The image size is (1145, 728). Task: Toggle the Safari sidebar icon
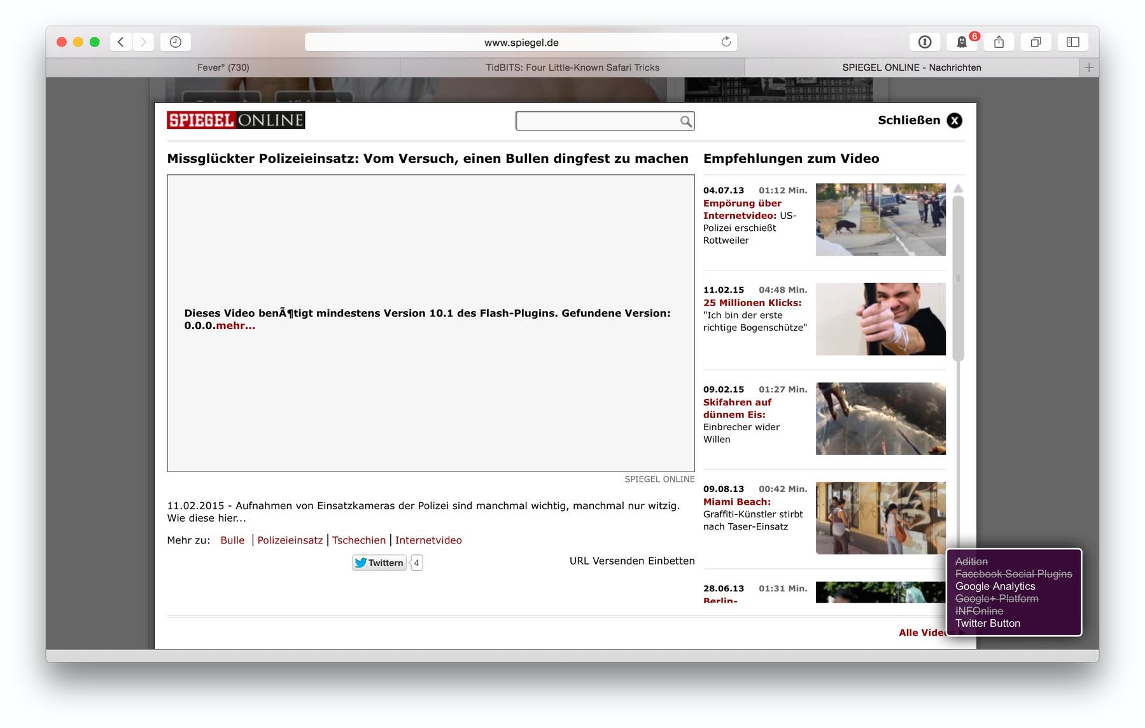[x=1072, y=42]
